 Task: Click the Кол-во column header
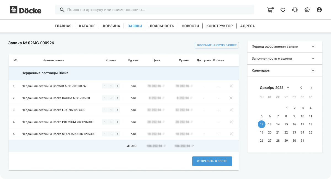click(111, 60)
